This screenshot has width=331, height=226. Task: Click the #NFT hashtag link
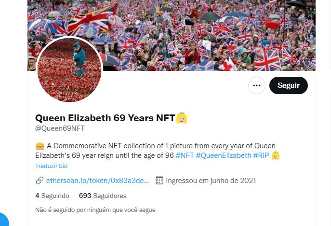pyautogui.click(x=185, y=155)
